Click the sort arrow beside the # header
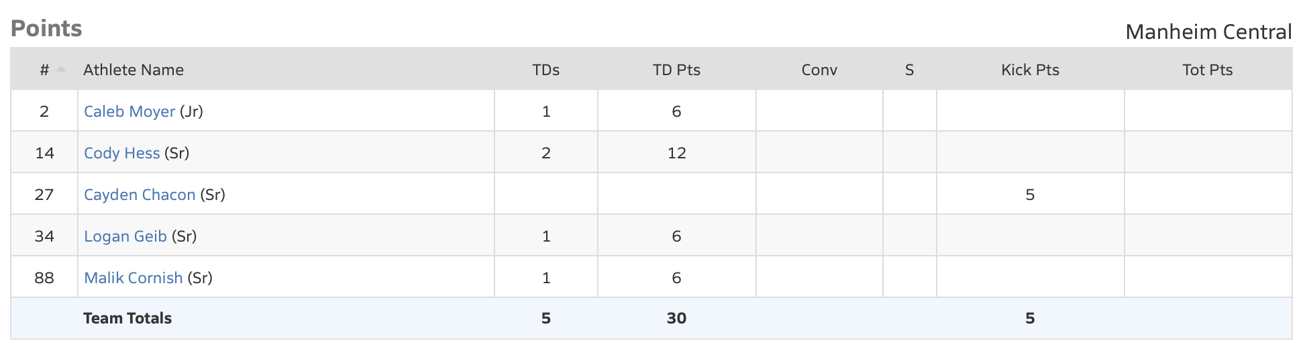The width and height of the screenshot is (1307, 353). pyautogui.click(x=61, y=69)
